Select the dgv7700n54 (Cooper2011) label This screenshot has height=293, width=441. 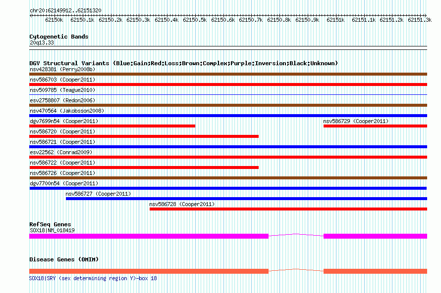64,183
